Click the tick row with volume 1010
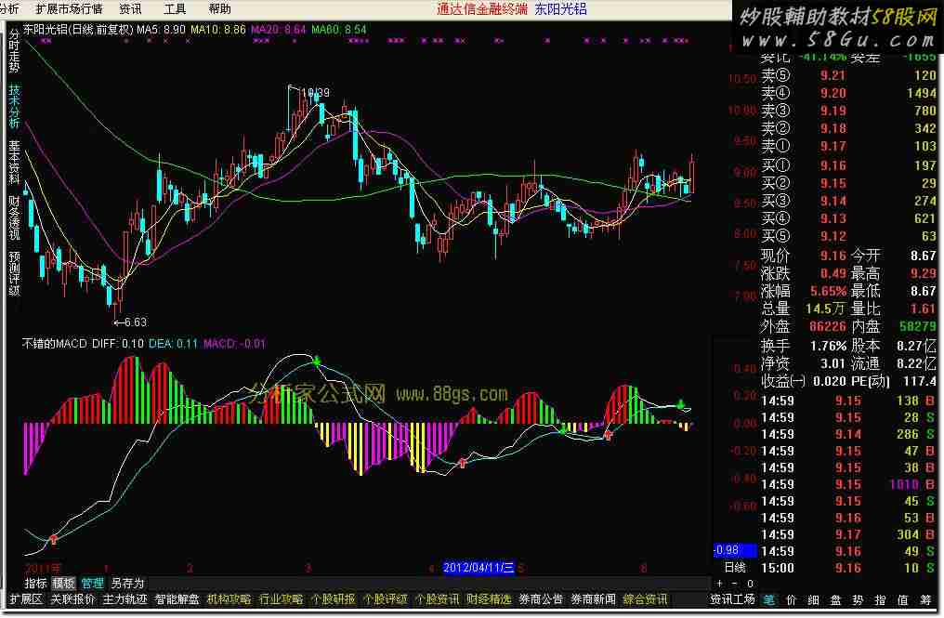 pyautogui.click(x=847, y=484)
